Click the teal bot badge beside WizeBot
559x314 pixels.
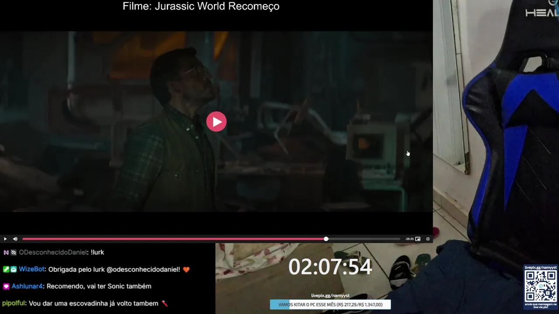14,270
